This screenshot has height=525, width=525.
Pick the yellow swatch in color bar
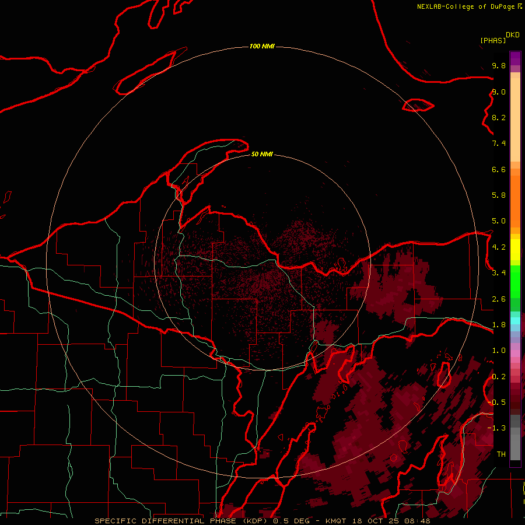(515, 250)
